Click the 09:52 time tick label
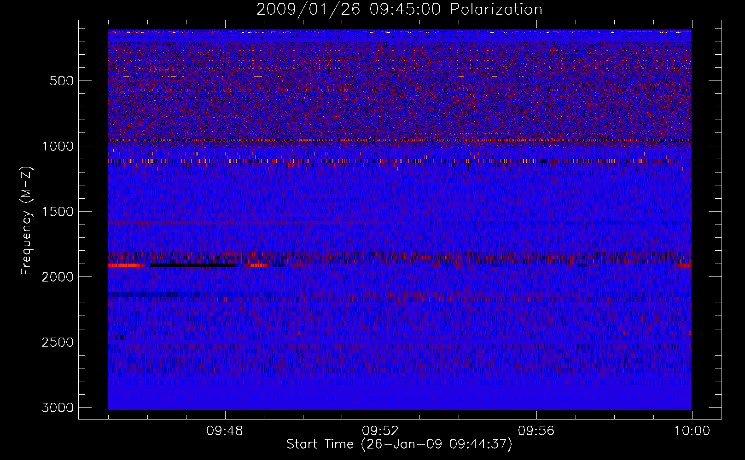This screenshot has width=745, height=460. coord(380,431)
